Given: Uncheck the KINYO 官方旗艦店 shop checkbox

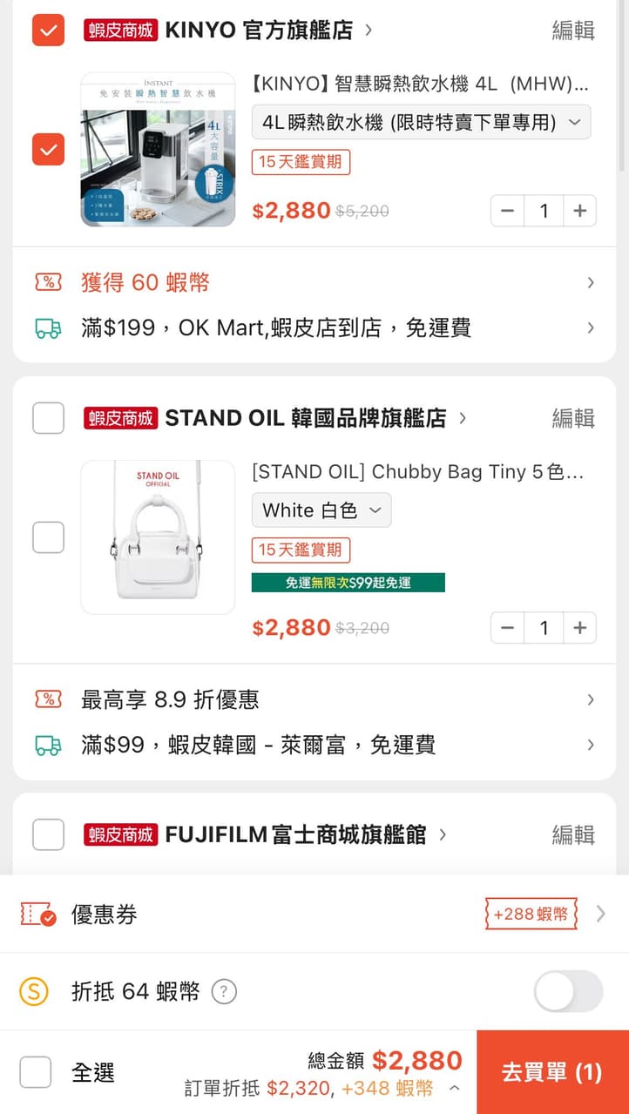Looking at the screenshot, I should click(x=48, y=30).
